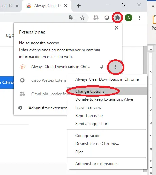The image size is (156, 175).
Task: Click the Cisco Webex toolbar icon
Action: tap(107, 18)
